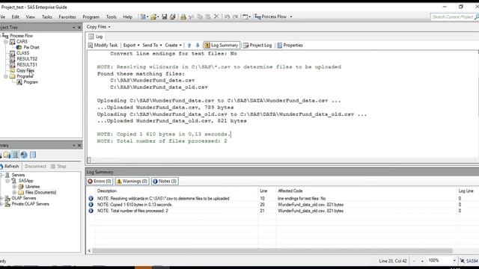This screenshot has width=479, height=269.
Task: Click the Program node icon in project tree
Action: (19, 82)
